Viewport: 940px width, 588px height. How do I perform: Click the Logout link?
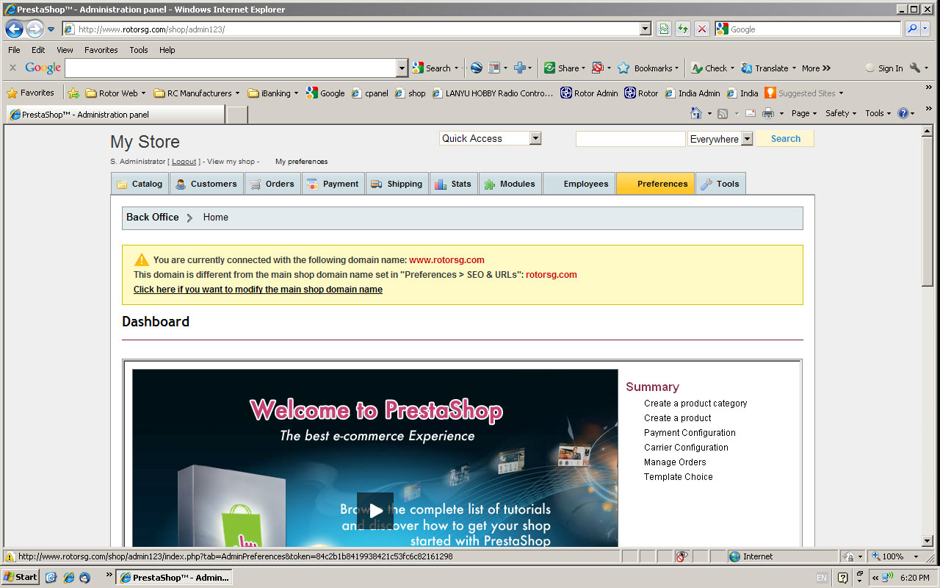(184, 162)
